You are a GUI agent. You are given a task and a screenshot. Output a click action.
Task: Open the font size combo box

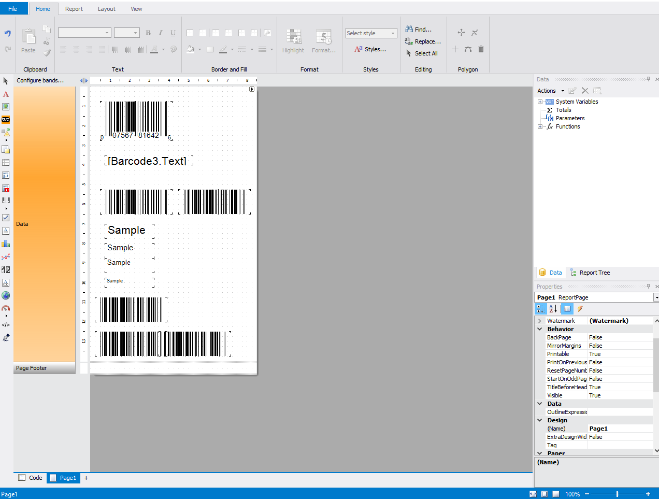tap(127, 33)
